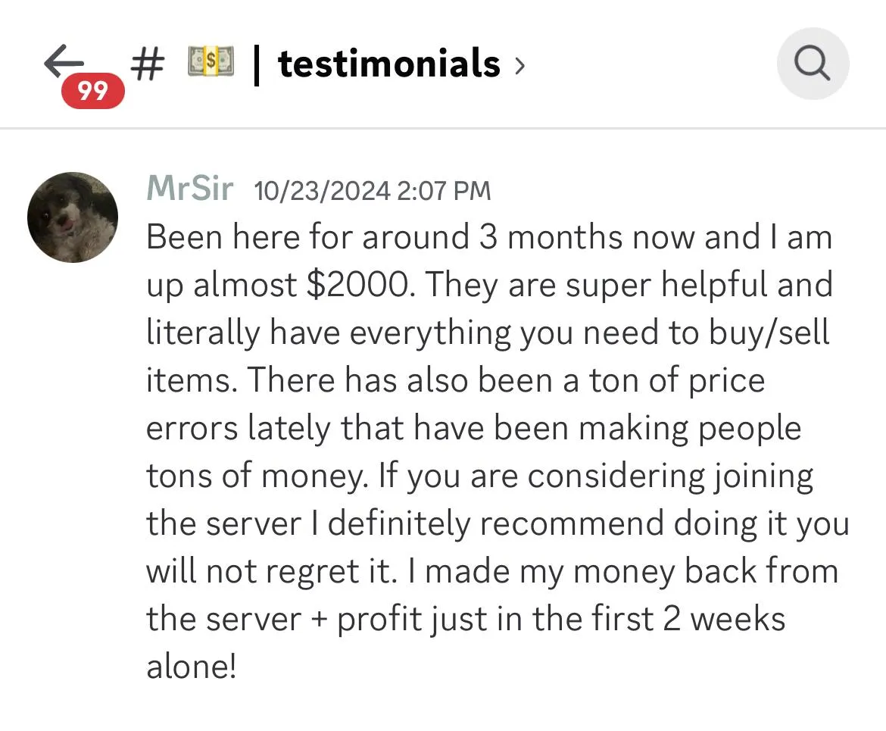Tap the final word "alone!" in message
This screenshot has height=731, width=886.
[191, 666]
